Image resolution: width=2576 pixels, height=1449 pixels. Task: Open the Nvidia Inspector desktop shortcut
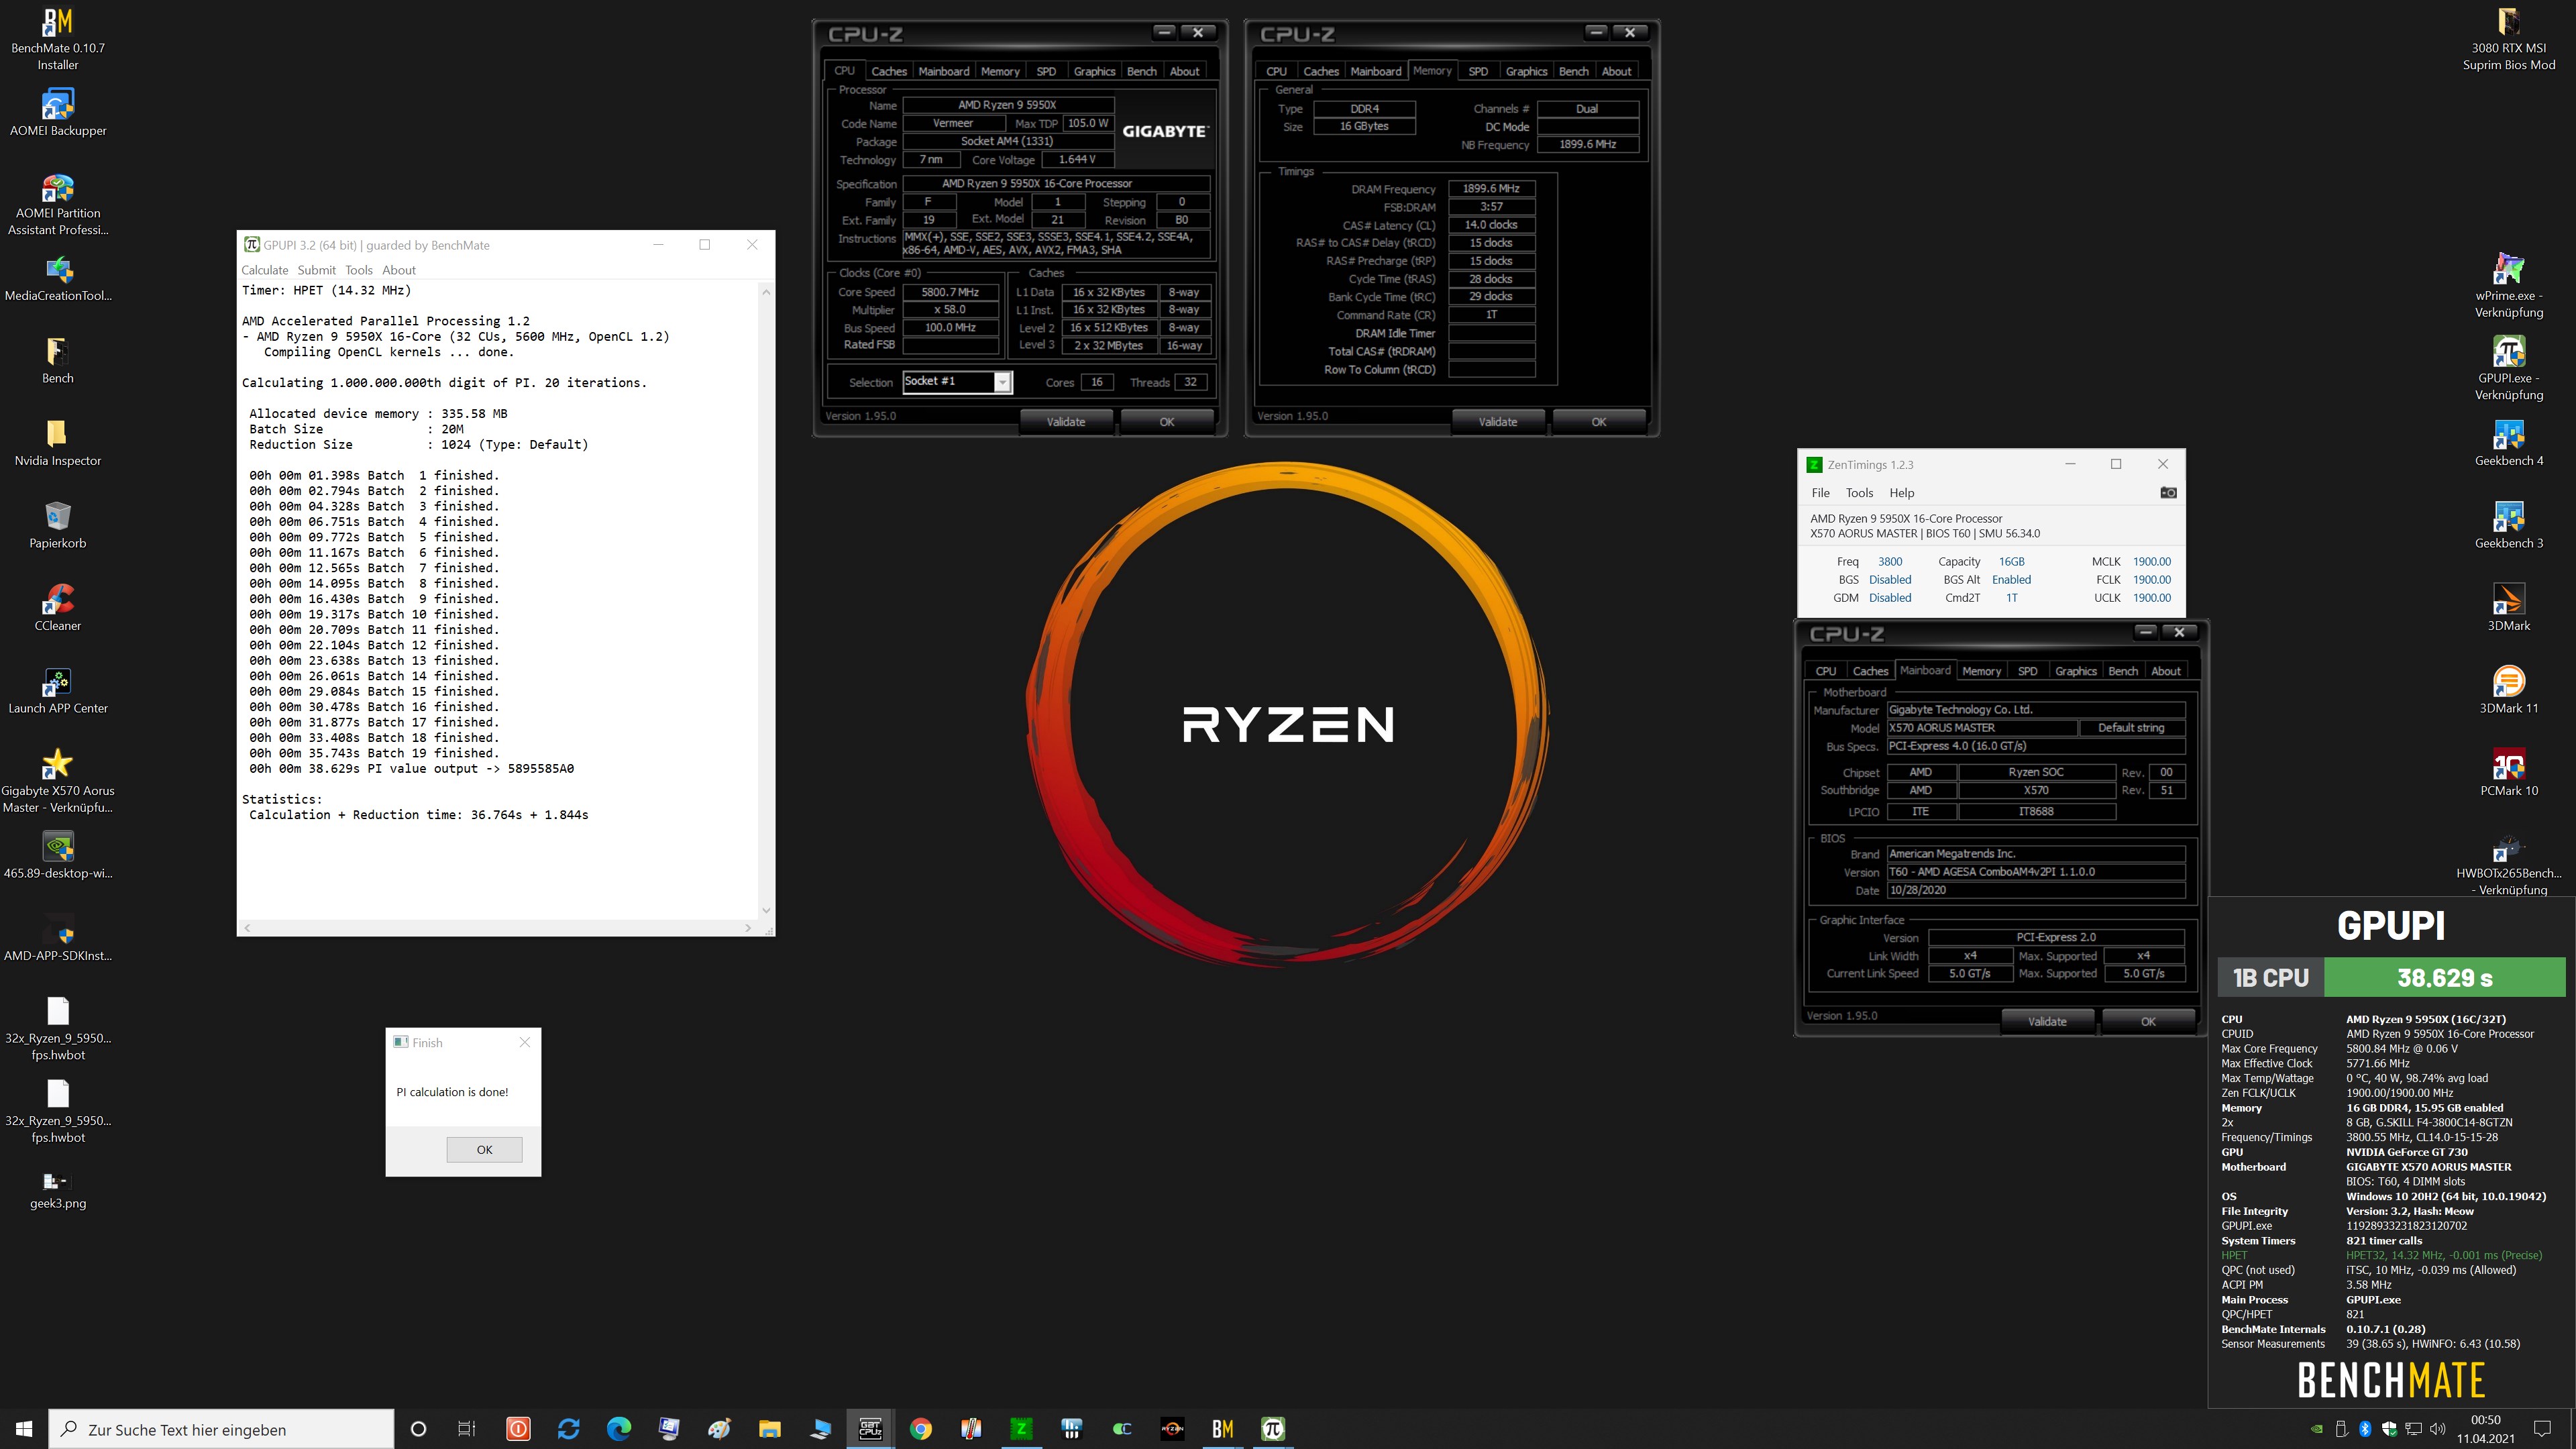pos(58,443)
